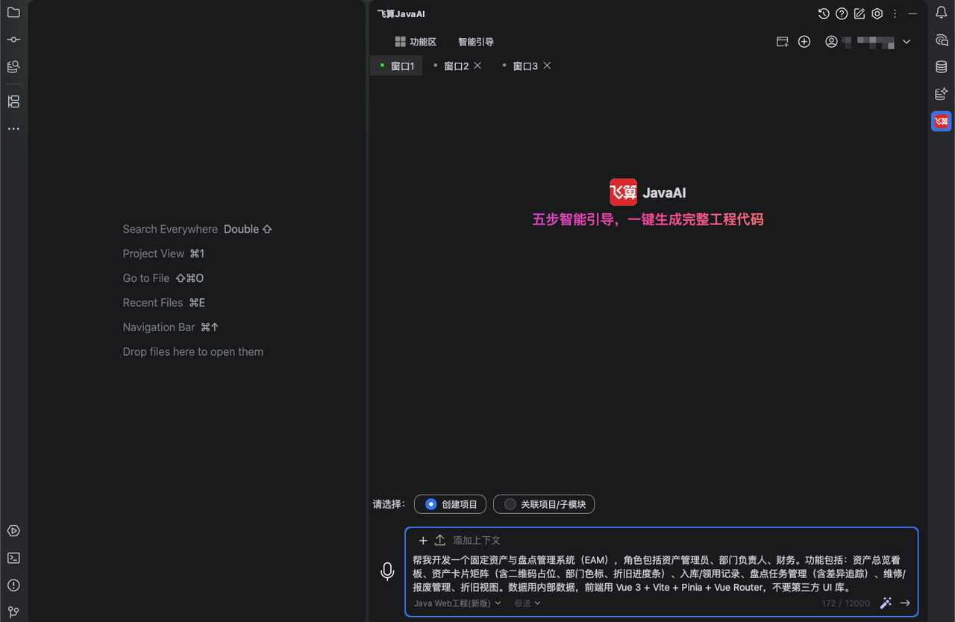Click the 172 / 12000 character counter
Screen dimensions: 955x622
[x=846, y=603]
